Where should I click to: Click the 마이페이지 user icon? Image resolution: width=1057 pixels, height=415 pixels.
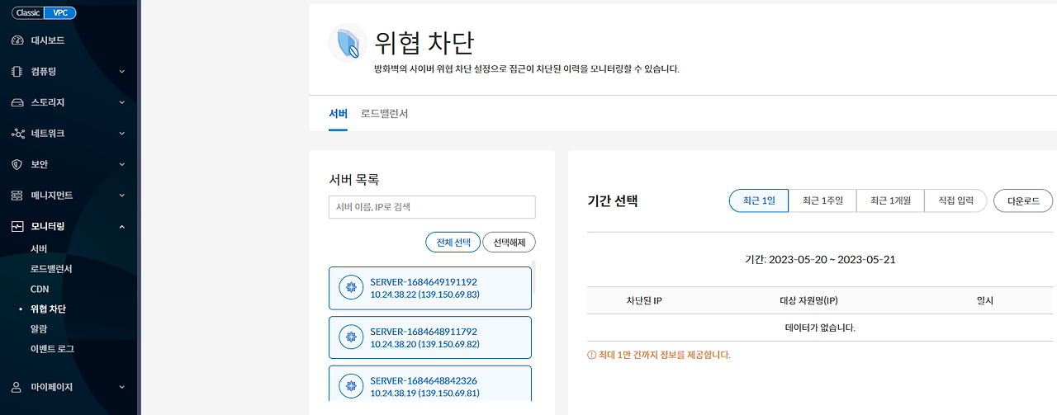coord(17,386)
